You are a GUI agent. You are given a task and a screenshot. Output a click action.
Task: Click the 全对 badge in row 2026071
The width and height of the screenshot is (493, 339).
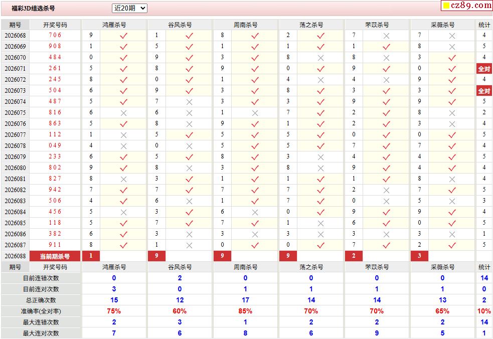point(484,69)
